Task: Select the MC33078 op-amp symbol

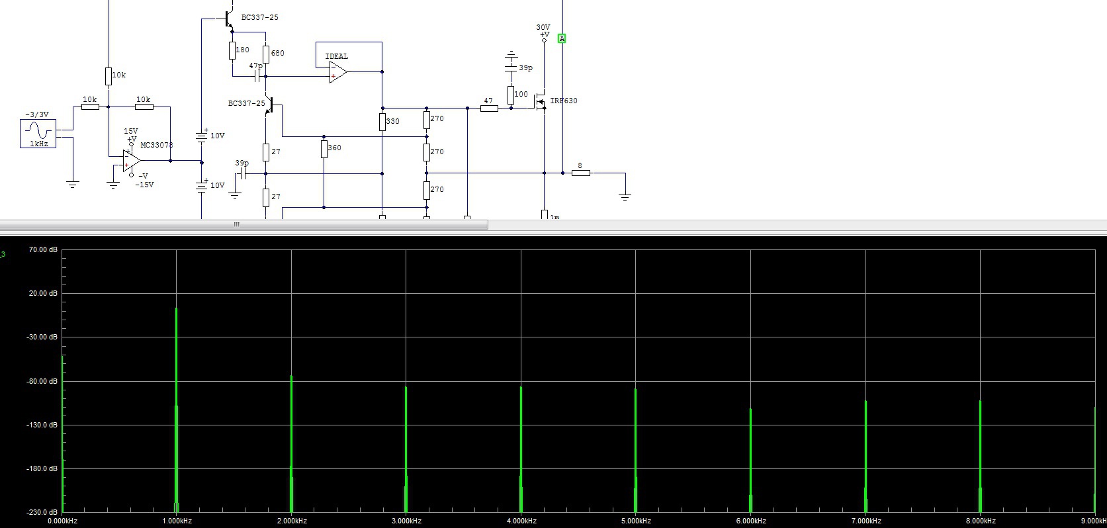Action: pyautogui.click(x=132, y=160)
